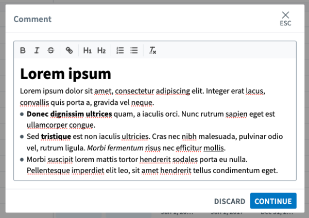The image size is (309, 218).
Task: Clear text formatting with Tx icon
Action: click(x=152, y=51)
